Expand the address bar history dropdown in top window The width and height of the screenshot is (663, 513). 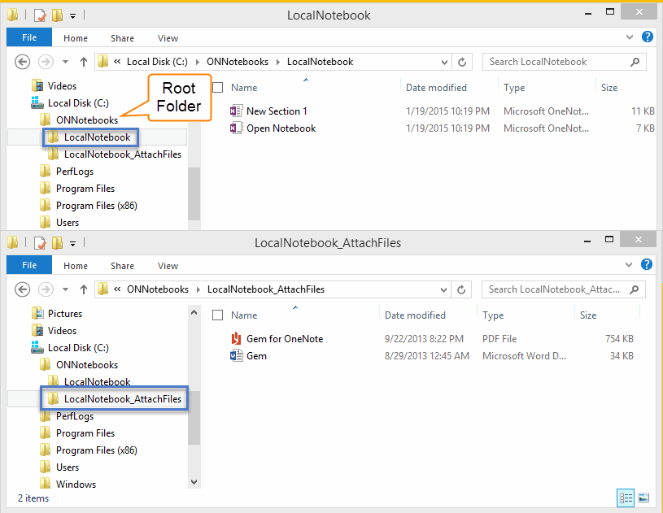[444, 62]
